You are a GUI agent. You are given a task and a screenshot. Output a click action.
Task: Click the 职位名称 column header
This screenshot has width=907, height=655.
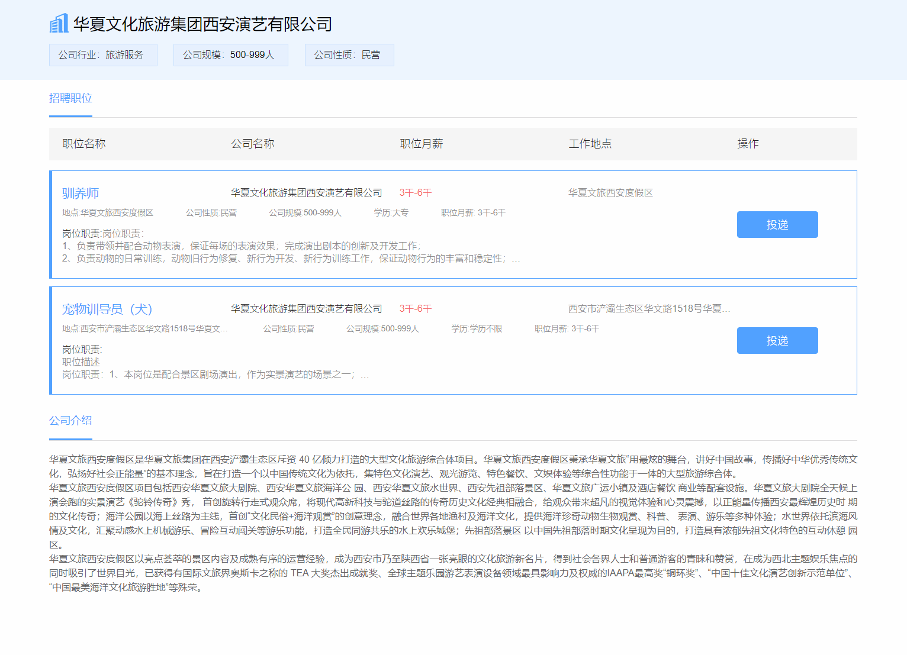tap(84, 144)
